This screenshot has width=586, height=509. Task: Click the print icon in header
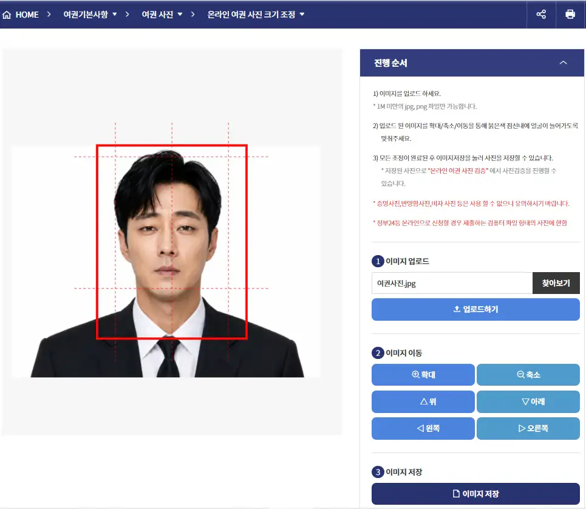coord(570,14)
